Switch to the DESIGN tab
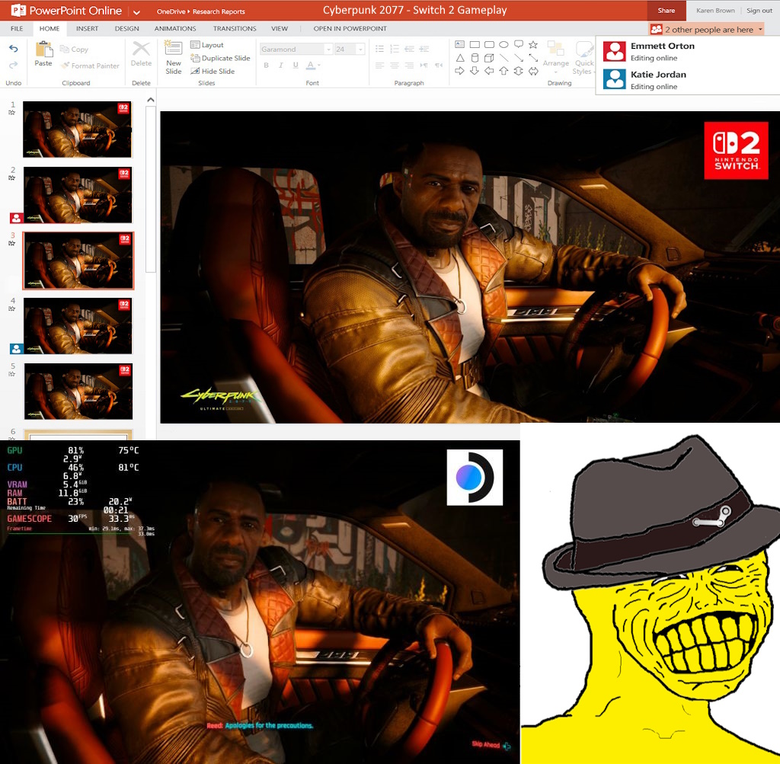 tap(127, 28)
